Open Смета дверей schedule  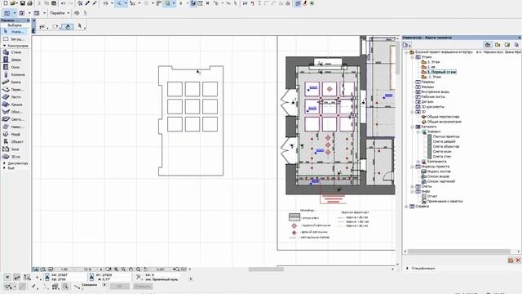coord(444,141)
